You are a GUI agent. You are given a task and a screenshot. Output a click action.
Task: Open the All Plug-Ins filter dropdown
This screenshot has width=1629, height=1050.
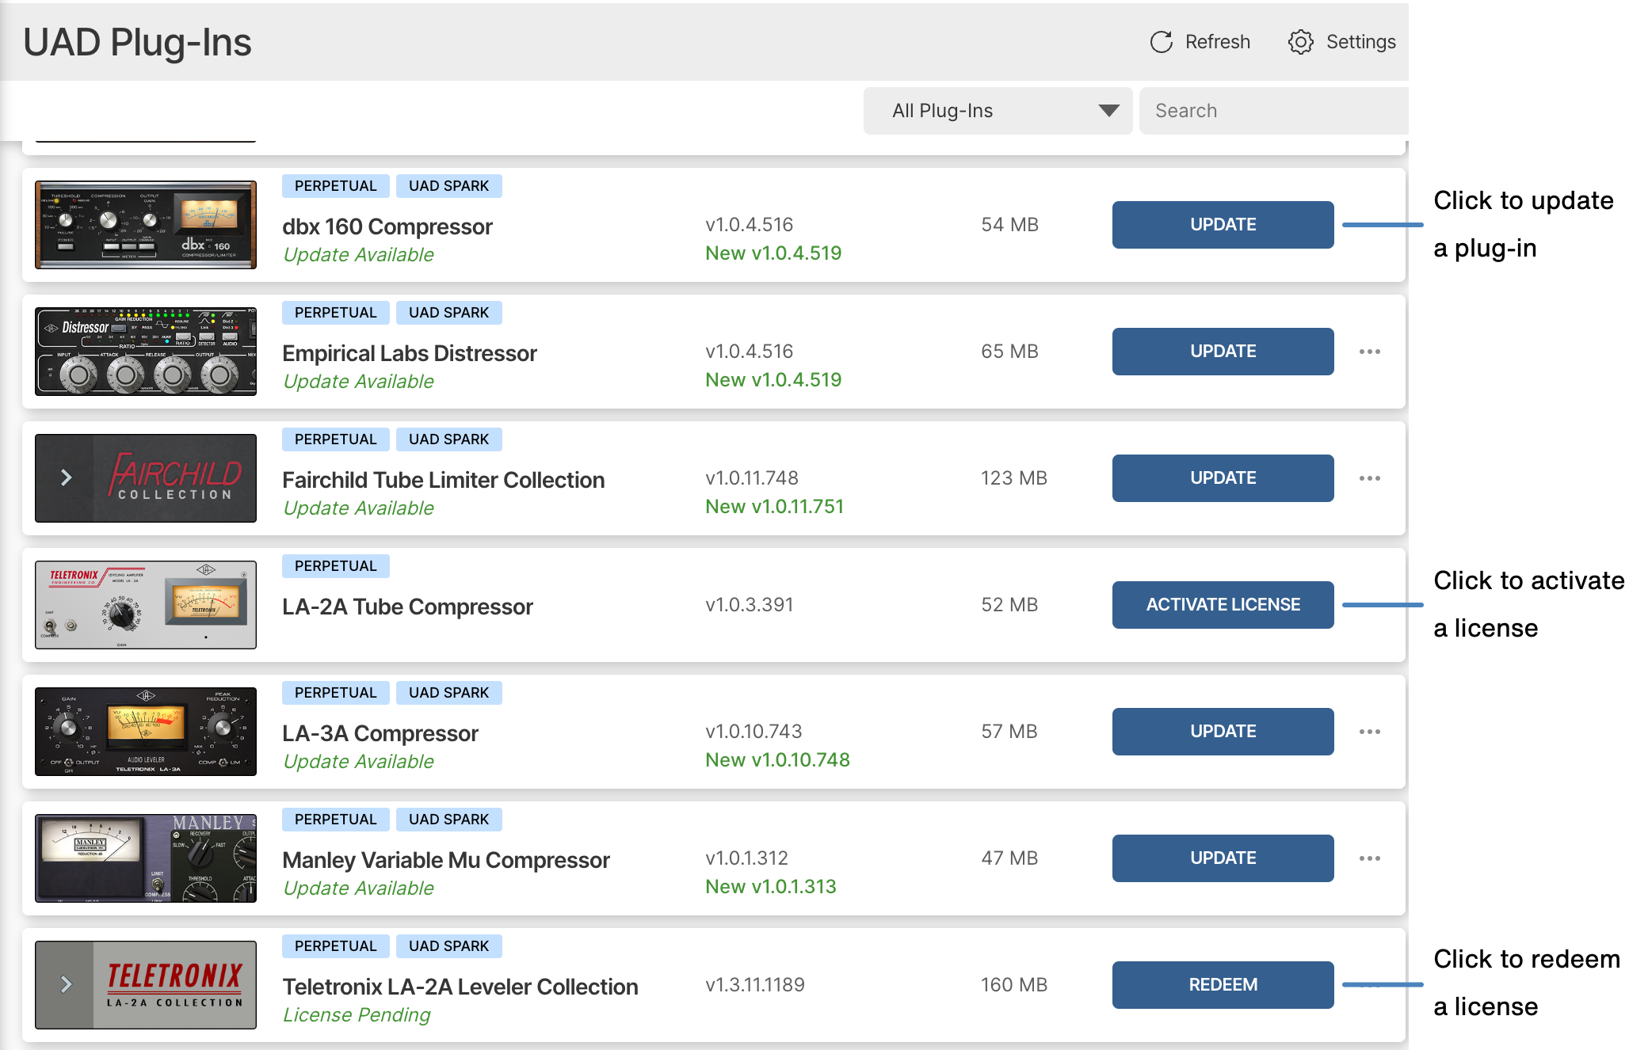point(998,111)
